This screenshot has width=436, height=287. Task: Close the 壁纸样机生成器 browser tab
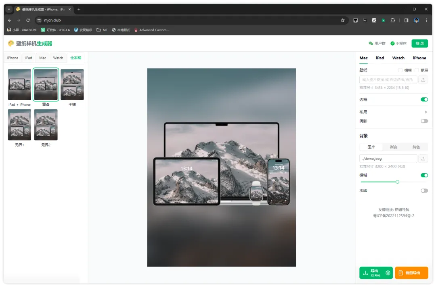tap(69, 9)
